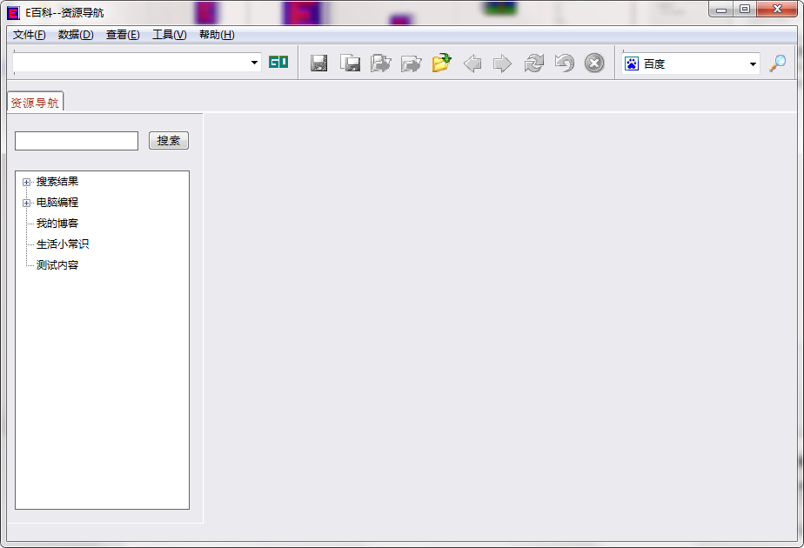This screenshot has width=804, height=548.
Task: Select 我的博客 in the tree
Action: pyautogui.click(x=57, y=224)
